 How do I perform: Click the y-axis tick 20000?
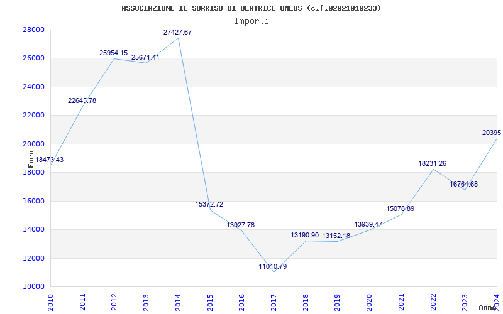(x=33, y=144)
